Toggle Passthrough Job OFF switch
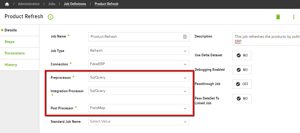Screen dimensions: 300x133 point(242,84)
